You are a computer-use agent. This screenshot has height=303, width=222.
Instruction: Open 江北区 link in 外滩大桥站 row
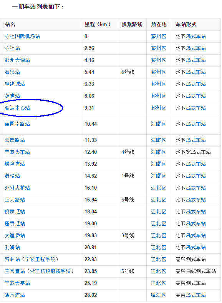tap(159, 188)
